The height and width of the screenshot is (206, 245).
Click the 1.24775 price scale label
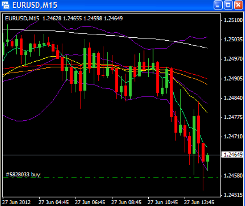(x=233, y=117)
